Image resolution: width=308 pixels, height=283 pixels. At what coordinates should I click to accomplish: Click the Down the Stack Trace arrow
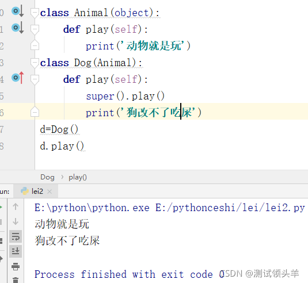pyautogui.click(x=16, y=221)
